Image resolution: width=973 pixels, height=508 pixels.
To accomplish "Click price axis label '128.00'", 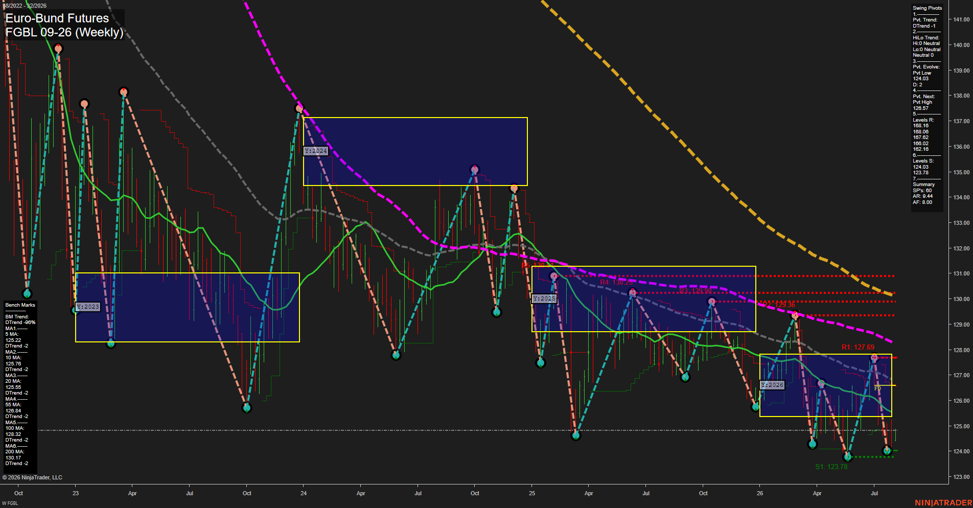I will tap(961, 350).
